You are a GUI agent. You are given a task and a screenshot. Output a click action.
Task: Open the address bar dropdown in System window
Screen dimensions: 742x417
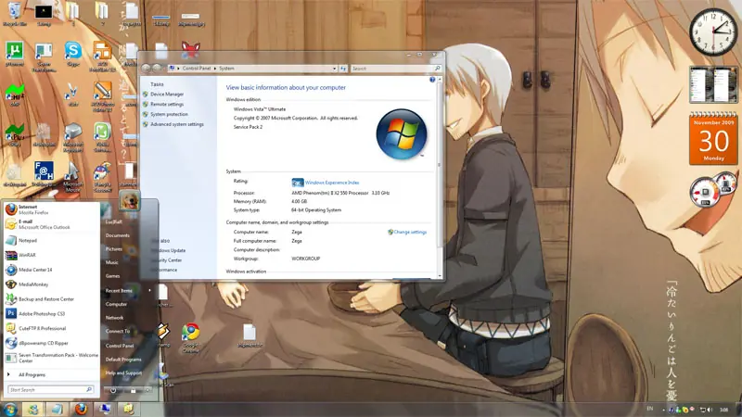click(x=334, y=69)
